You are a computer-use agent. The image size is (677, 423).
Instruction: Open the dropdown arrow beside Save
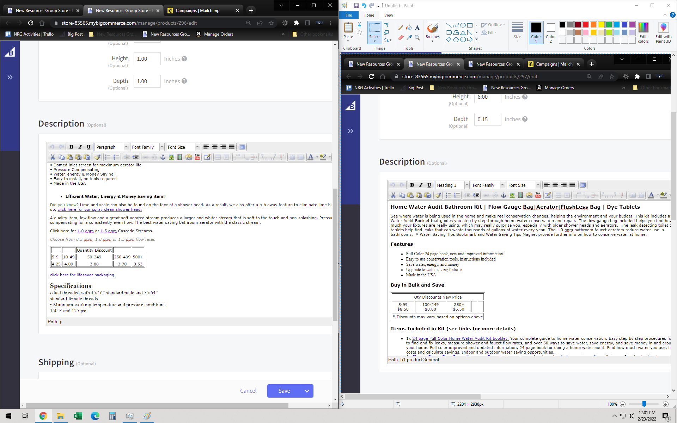[x=307, y=391]
